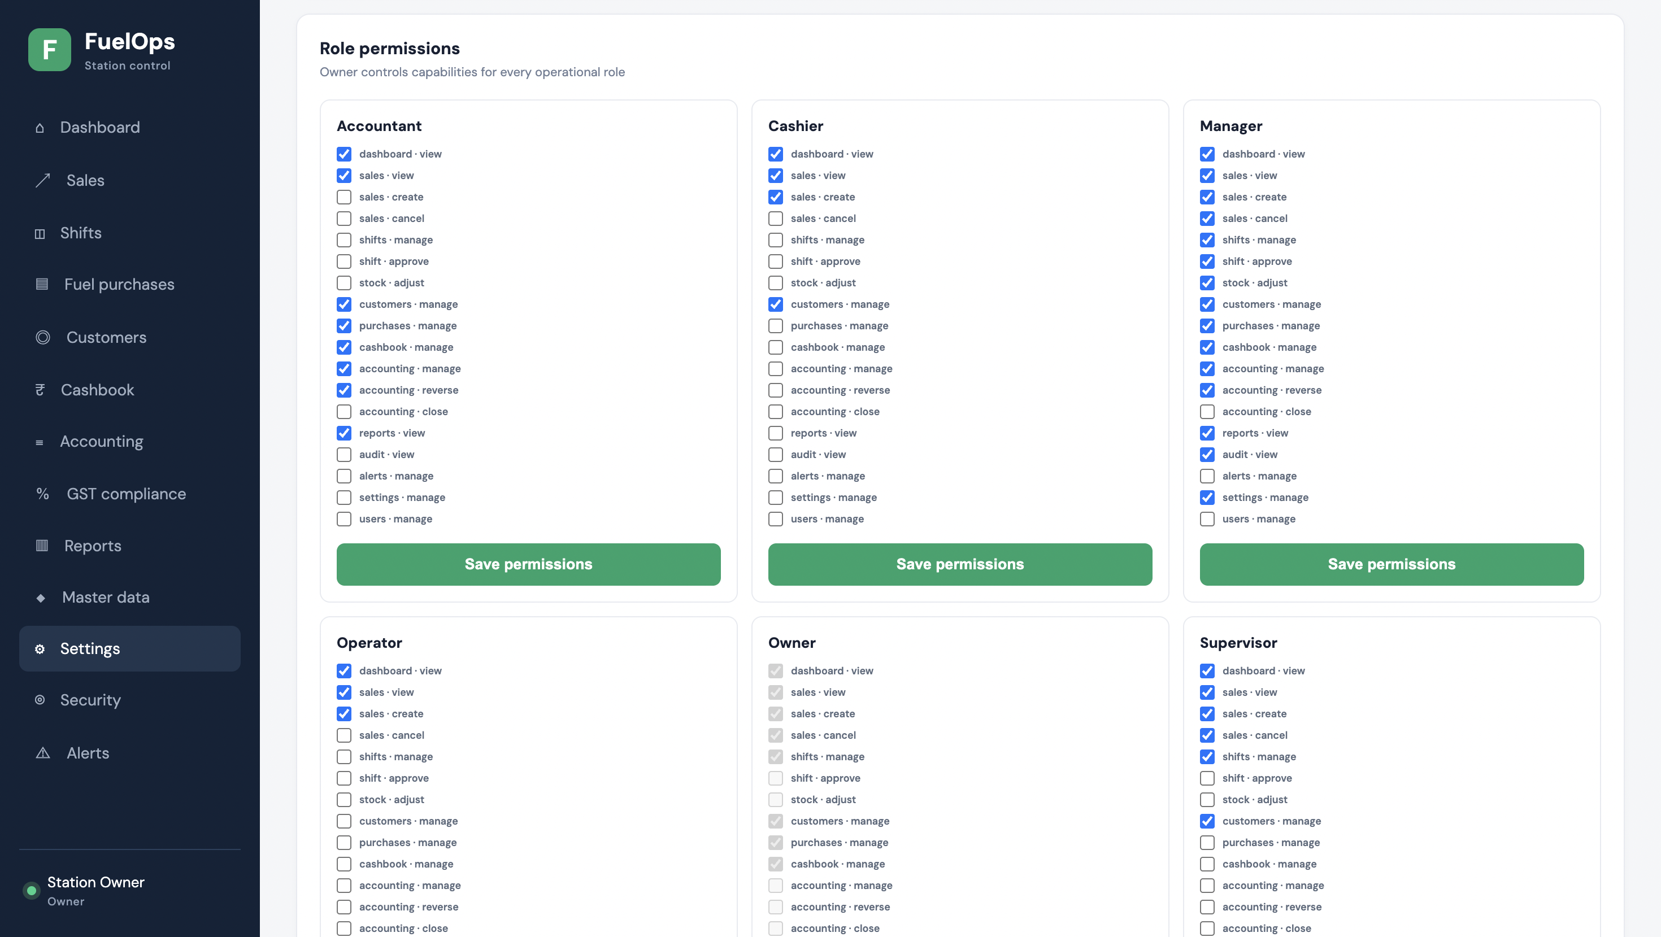Open the Station Owner profile
Screen dimensions: 1661x937
[95, 891]
